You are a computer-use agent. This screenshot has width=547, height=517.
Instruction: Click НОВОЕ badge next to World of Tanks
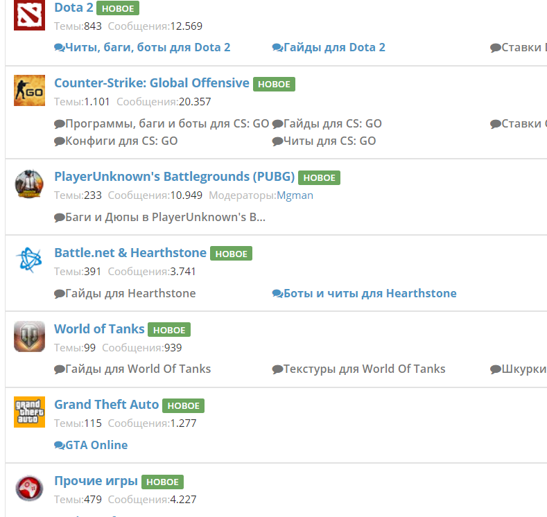coord(169,329)
